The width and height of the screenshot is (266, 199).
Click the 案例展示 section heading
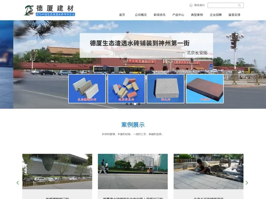133,125
